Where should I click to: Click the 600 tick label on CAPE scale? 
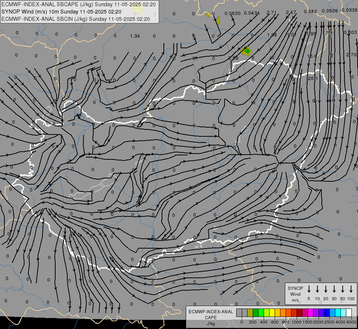(x=275, y=322)
